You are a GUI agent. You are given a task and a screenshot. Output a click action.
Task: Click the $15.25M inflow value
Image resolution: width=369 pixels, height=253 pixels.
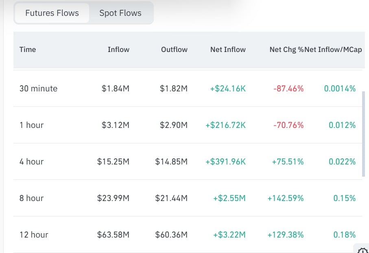(x=113, y=162)
